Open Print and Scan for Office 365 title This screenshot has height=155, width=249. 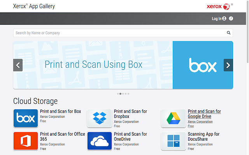coord(63,136)
